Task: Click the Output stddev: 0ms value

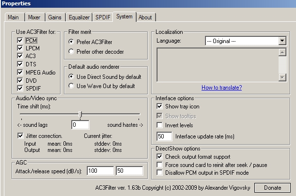Action: click(108, 150)
